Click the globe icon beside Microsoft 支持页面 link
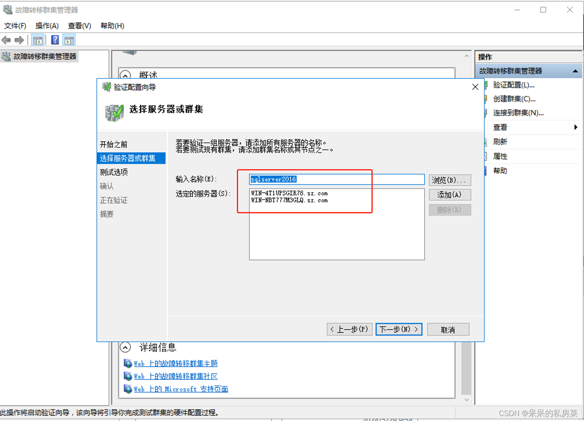 [128, 389]
